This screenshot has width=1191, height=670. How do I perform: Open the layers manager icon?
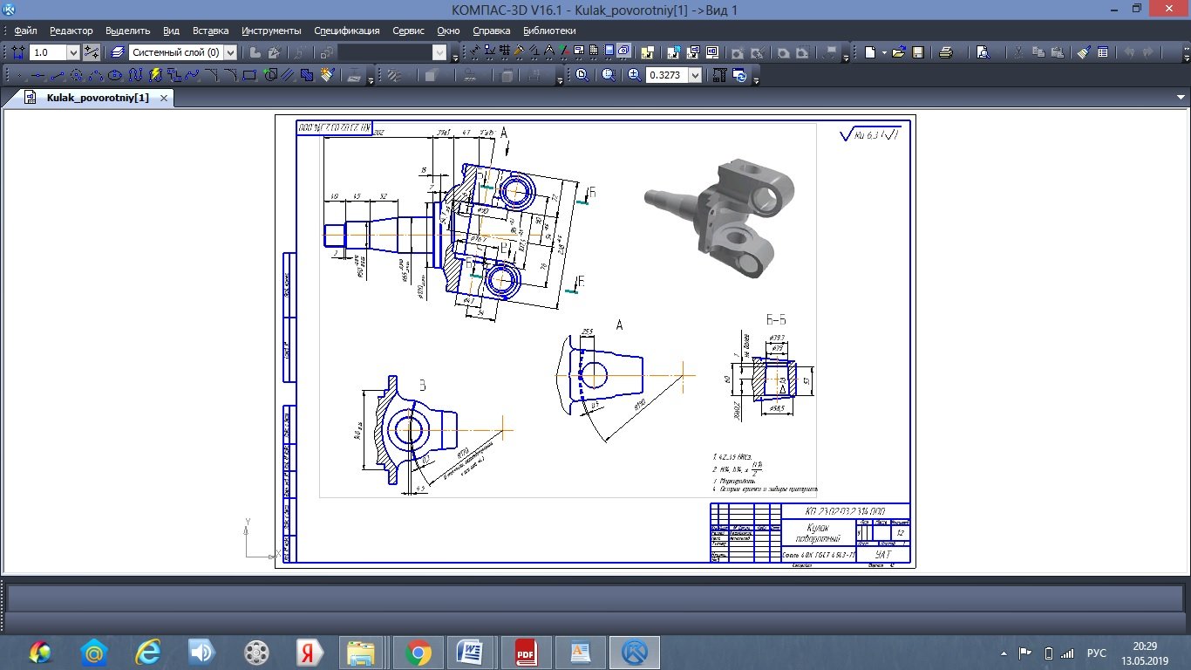[x=118, y=53]
